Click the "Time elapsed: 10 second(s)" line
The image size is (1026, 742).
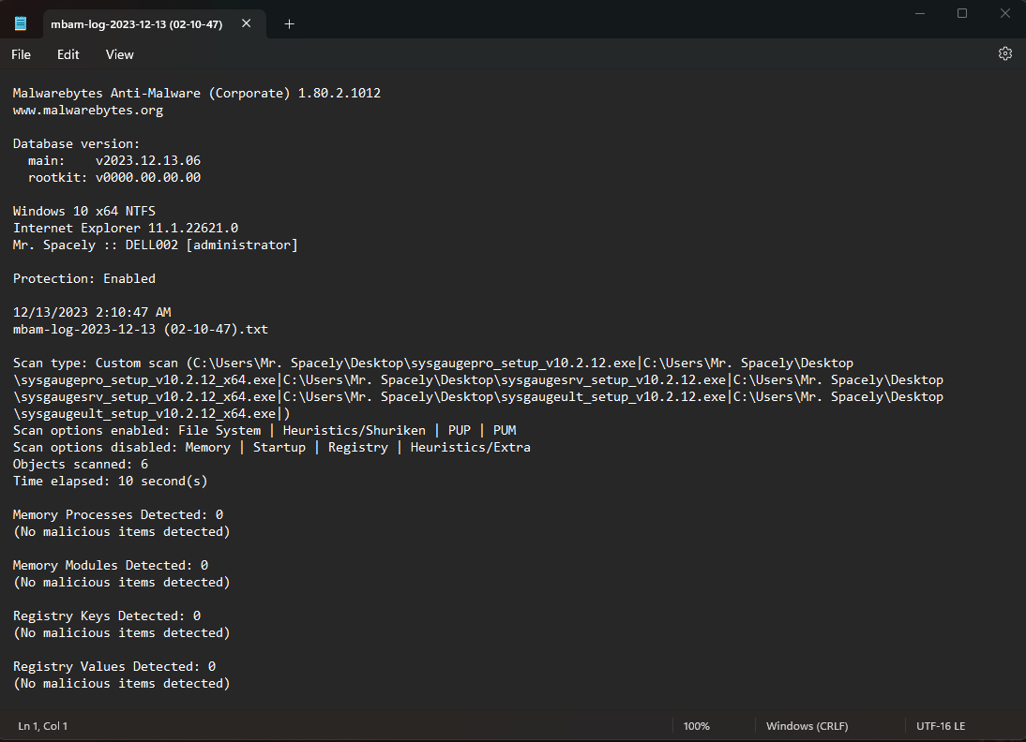(x=111, y=482)
